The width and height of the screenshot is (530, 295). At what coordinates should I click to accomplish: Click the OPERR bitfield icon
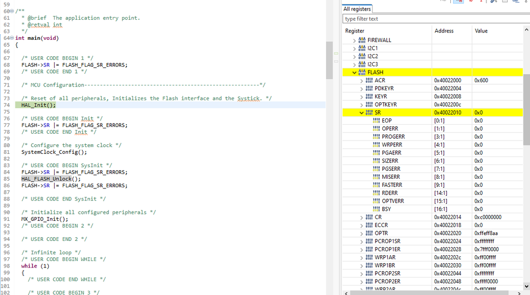coord(376,128)
